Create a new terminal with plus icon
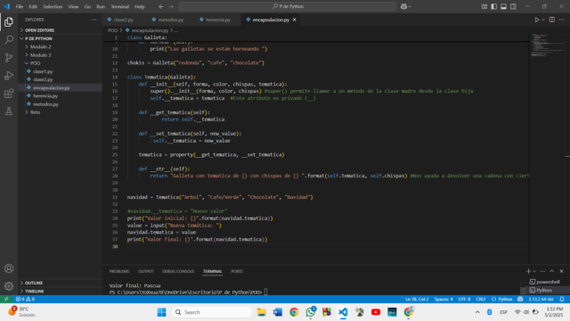 [528, 271]
